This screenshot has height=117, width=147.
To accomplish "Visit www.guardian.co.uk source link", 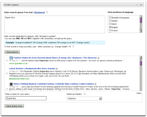I will [x=18, y=64].
